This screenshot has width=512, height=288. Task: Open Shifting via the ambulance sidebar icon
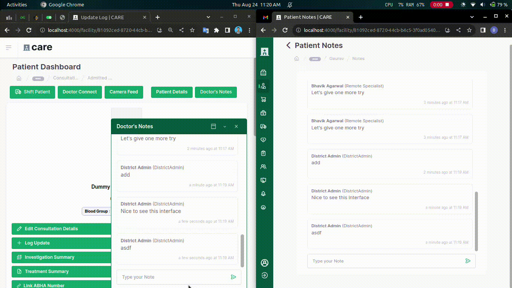tap(263, 126)
